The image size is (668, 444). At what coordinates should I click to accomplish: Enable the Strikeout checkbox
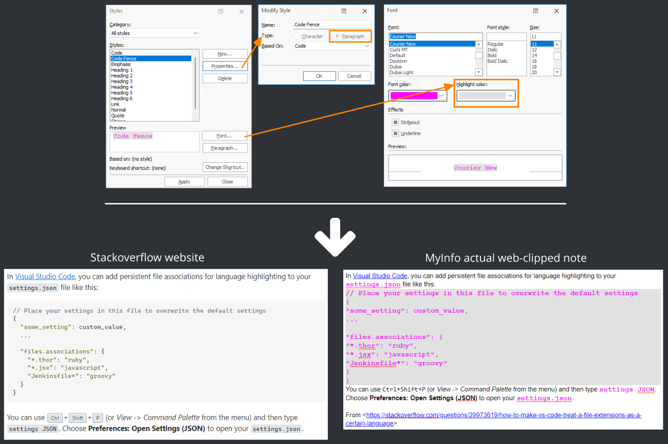(x=395, y=123)
